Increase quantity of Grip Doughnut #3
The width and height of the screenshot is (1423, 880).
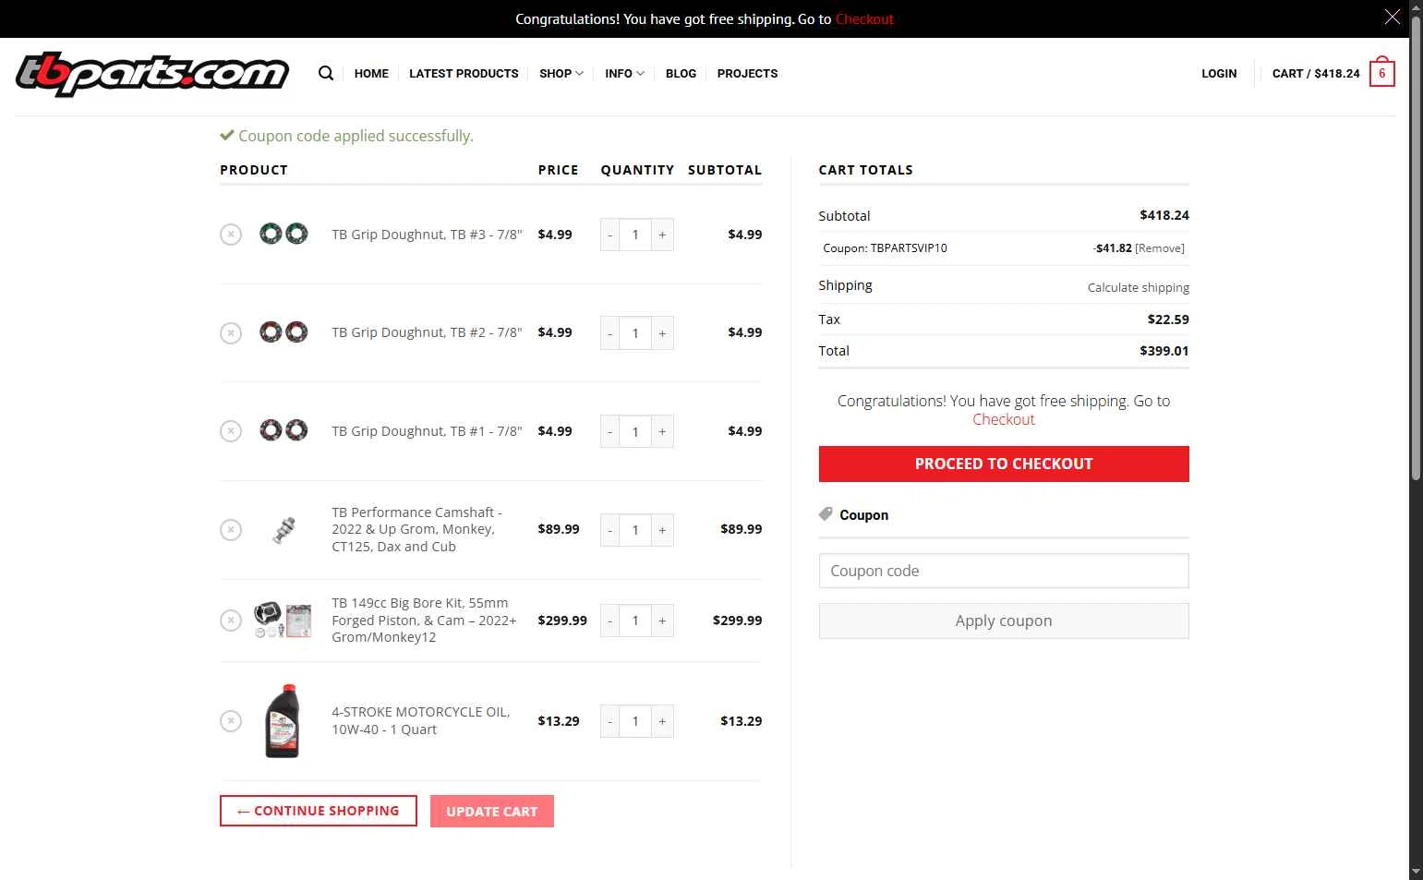click(662, 235)
